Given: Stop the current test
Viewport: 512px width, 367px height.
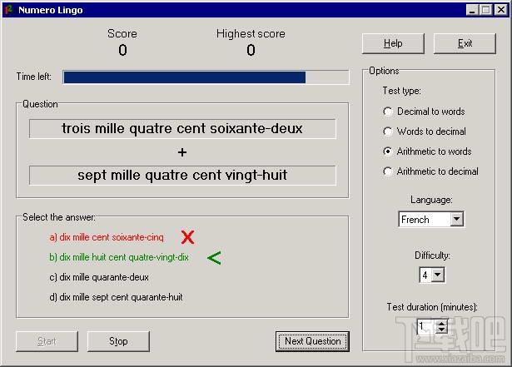Looking at the screenshot, I should 118,341.
